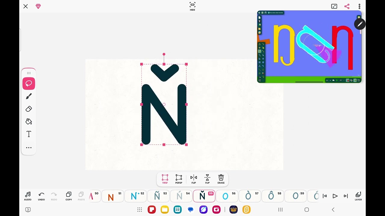The image size is (385, 216).
Task: Jump to first frame
Action: 325,196
